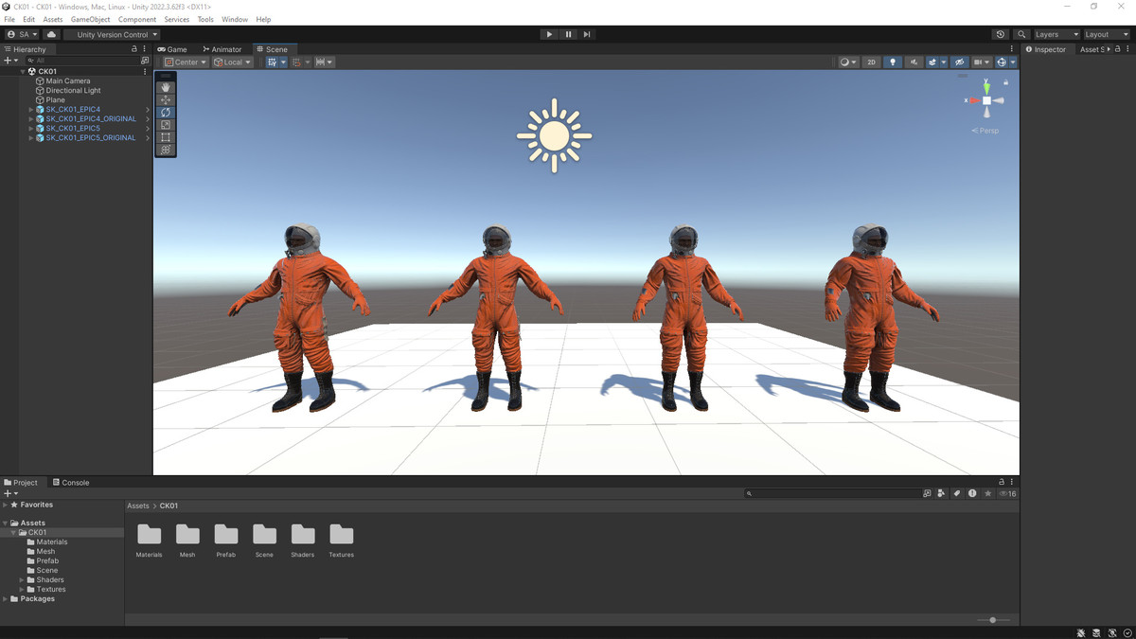Select the Hand view tool

[x=166, y=87]
